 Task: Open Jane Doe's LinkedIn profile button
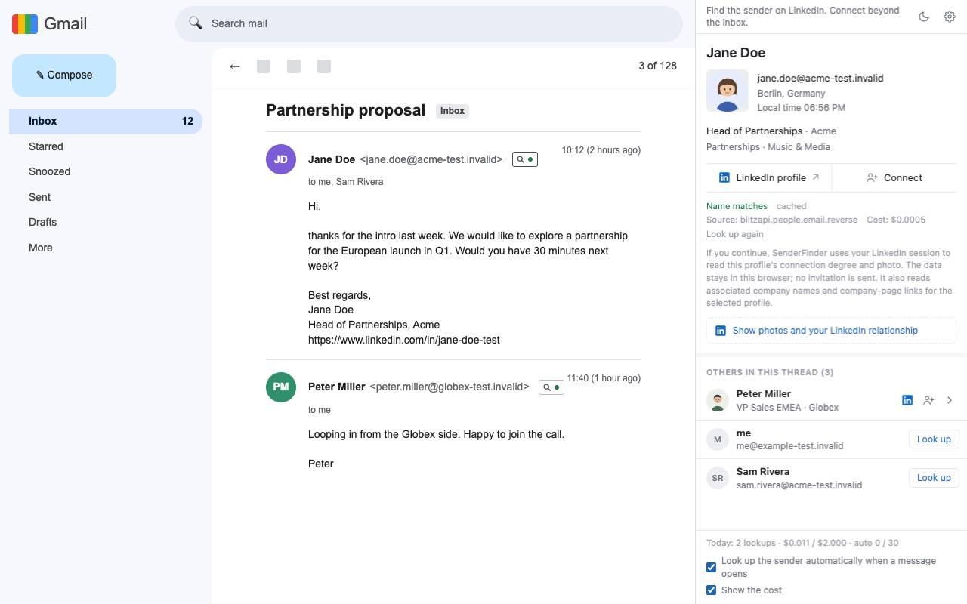click(x=768, y=178)
